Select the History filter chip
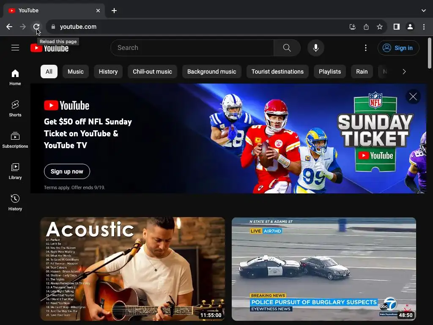Image resolution: width=433 pixels, height=325 pixels. (108, 72)
